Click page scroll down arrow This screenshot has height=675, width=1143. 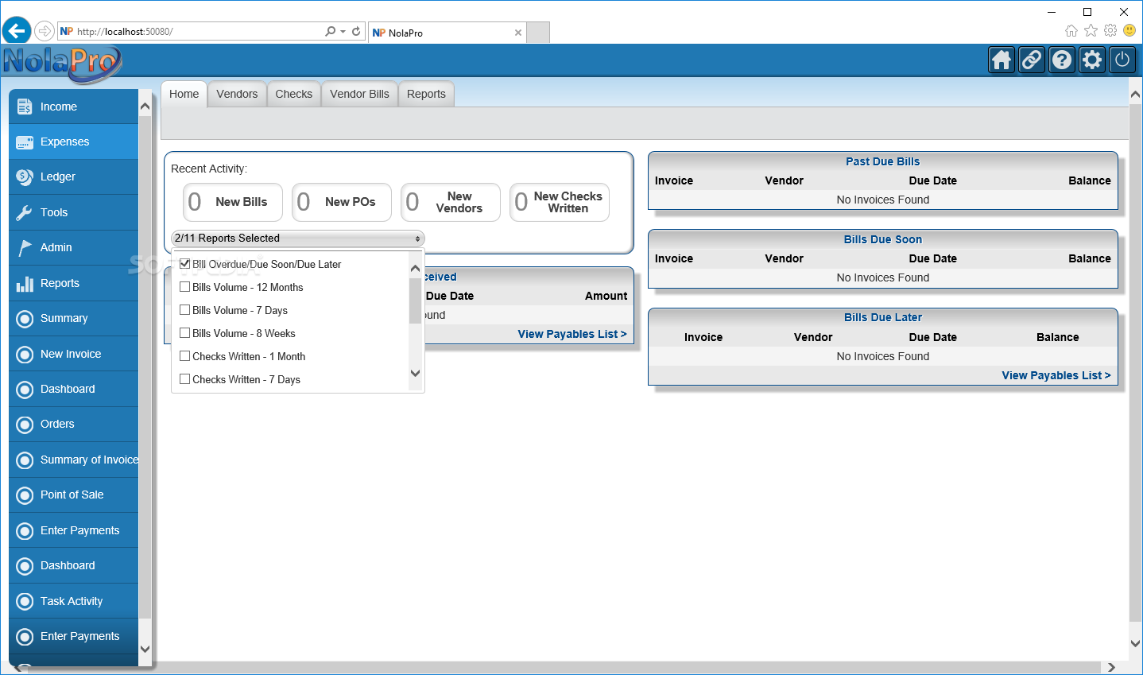click(x=1135, y=644)
